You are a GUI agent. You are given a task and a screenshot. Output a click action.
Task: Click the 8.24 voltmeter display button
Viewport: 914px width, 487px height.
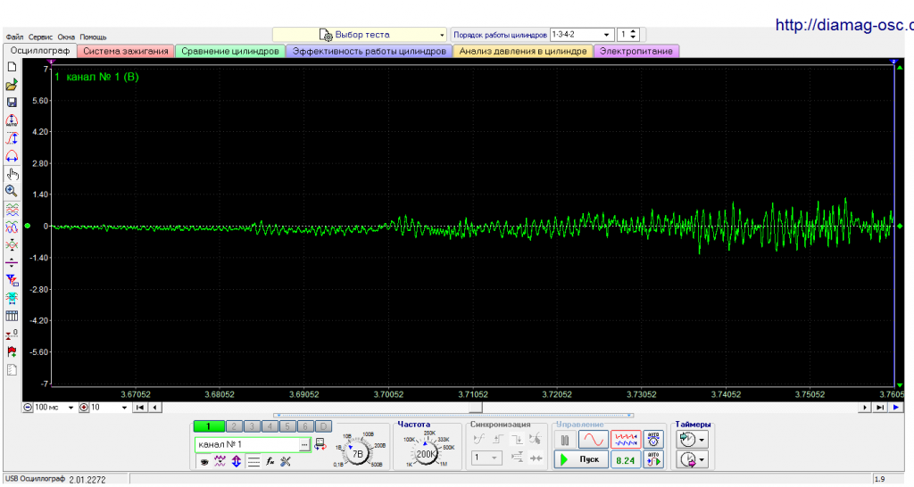pyautogui.click(x=626, y=460)
